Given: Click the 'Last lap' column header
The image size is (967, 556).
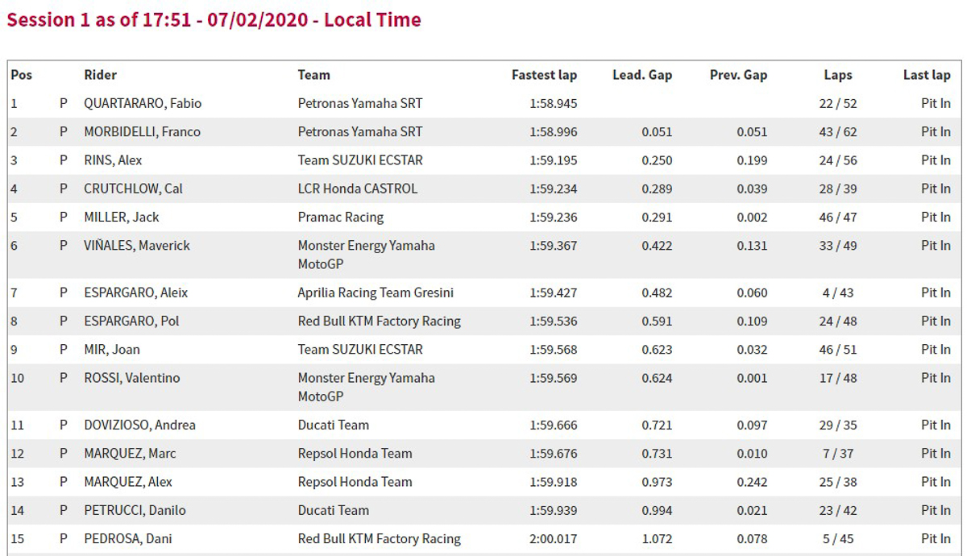Looking at the screenshot, I should coord(927,75).
